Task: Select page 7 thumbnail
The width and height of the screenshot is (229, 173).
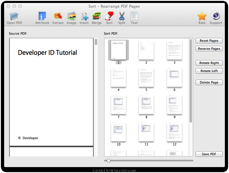Action: [118, 105]
